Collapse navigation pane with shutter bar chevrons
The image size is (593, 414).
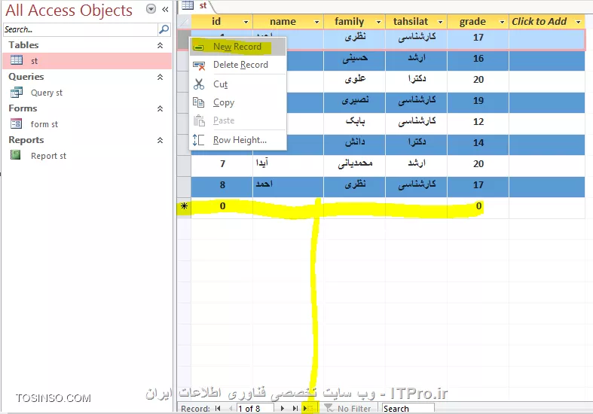pyautogui.click(x=165, y=9)
